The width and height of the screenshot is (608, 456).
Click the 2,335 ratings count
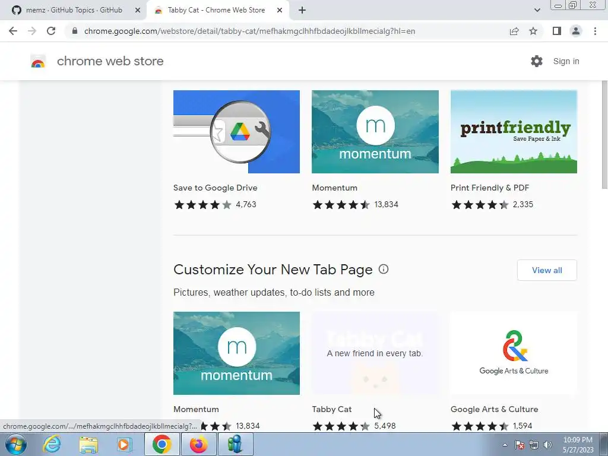522,204
